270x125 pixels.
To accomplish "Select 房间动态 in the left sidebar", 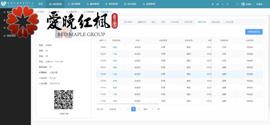I will pos(11,36).
